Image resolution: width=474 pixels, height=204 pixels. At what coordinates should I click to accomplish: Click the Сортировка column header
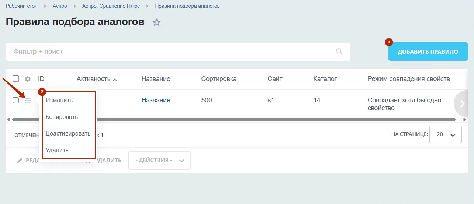(x=219, y=79)
